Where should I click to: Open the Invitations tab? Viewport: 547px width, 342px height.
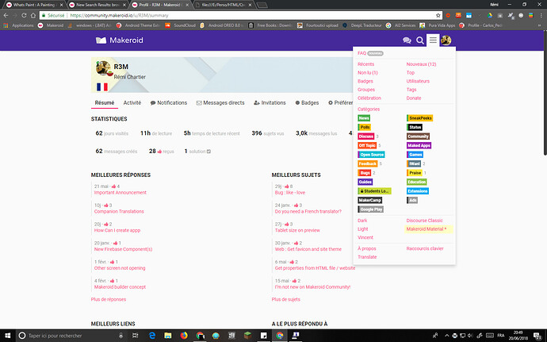pyautogui.click(x=270, y=102)
